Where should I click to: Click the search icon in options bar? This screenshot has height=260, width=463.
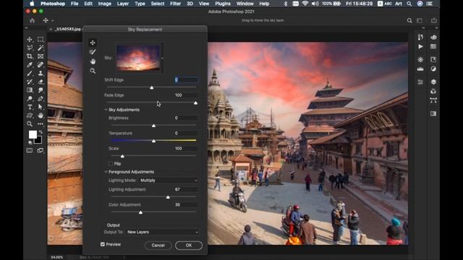click(409, 20)
